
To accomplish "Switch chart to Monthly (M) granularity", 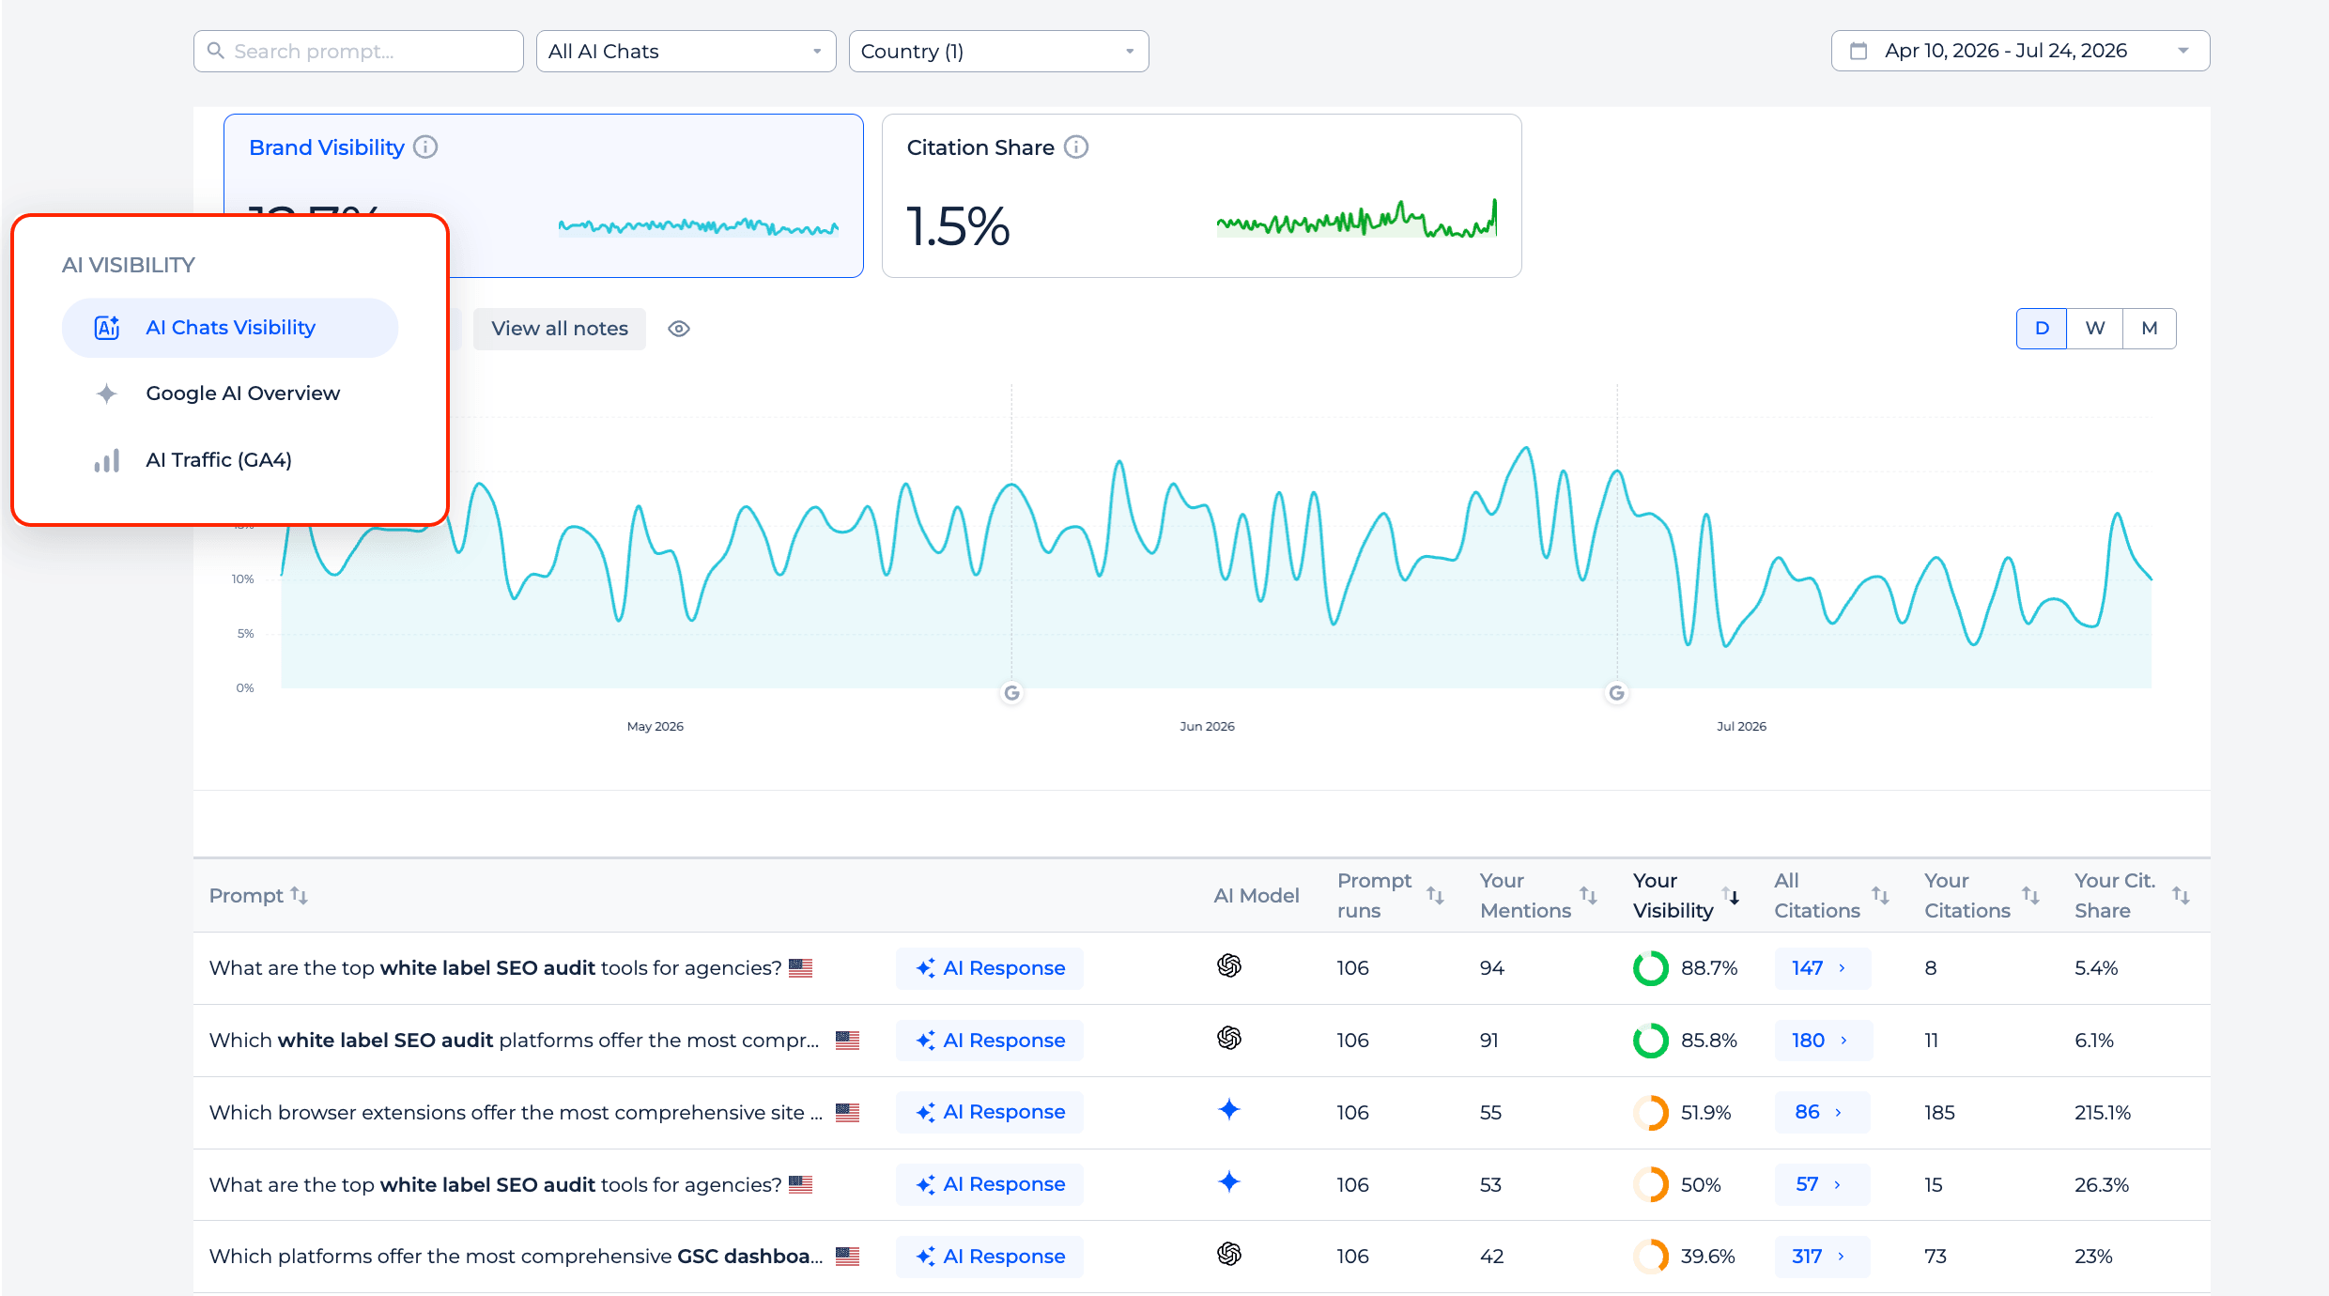I will pos(2150,329).
